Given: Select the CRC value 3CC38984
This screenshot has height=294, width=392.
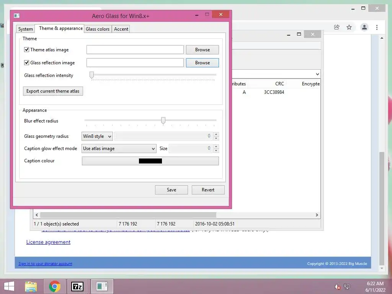Looking at the screenshot, I should (x=274, y=92).
